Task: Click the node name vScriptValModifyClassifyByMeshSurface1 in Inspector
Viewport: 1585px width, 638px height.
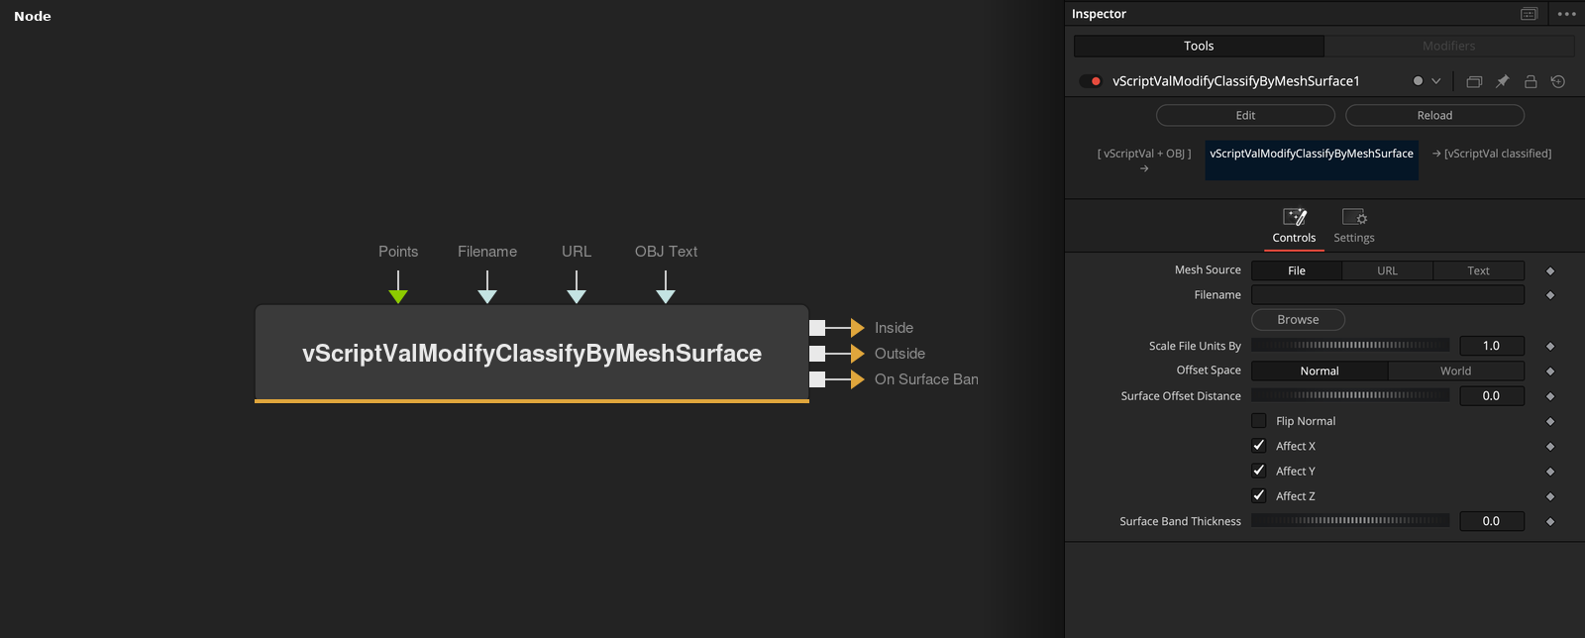Action: click(1236, 81)
